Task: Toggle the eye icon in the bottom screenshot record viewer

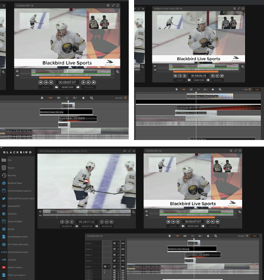Action: point(147,212)
